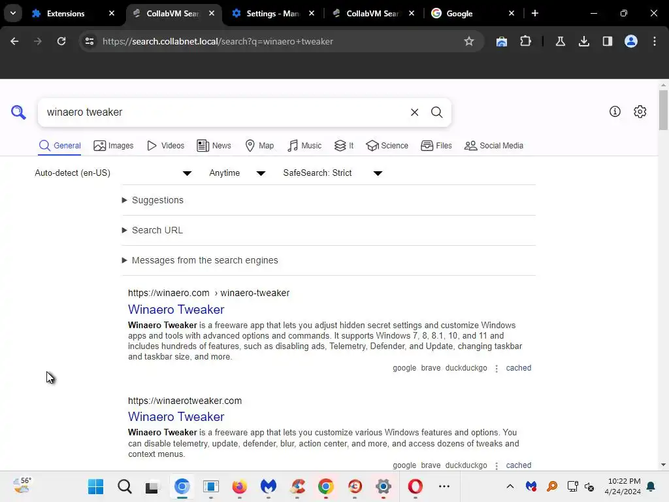The height and width of the screenshot is (502, 669).
Task: Select the Videos search category
Action: [x=165, y=146]
